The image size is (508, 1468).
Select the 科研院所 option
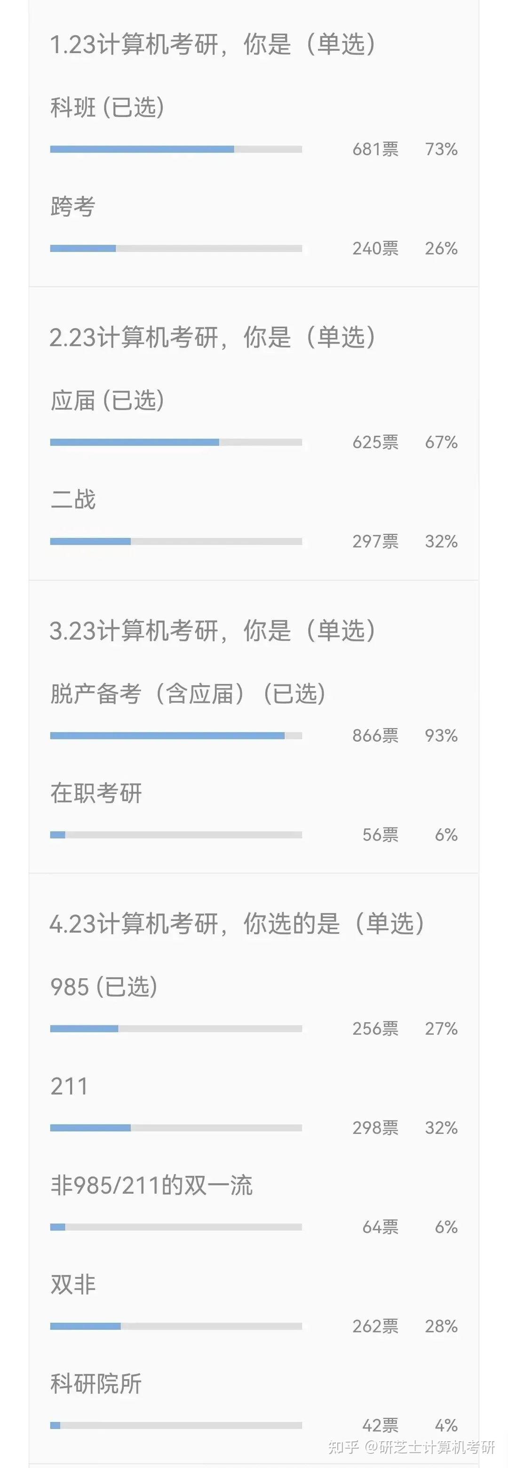pos(96,1384)
